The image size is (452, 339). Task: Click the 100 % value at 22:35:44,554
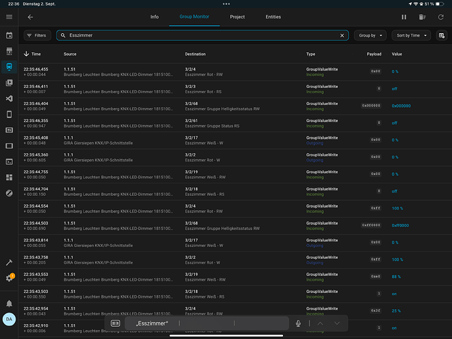[x=397, y=208]
